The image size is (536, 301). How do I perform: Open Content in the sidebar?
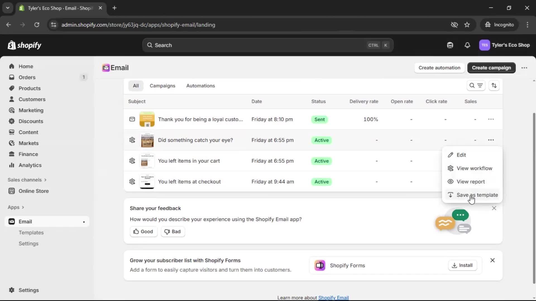[28, 132]
